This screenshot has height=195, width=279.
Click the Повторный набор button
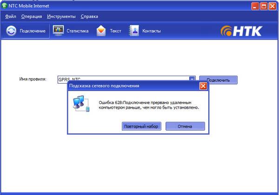pos(141,126)
